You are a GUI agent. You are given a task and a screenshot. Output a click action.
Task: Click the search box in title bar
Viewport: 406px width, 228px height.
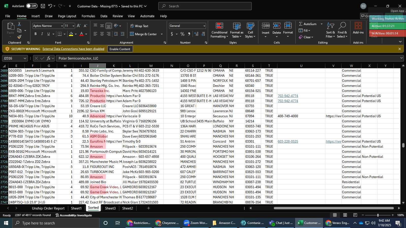205,6
